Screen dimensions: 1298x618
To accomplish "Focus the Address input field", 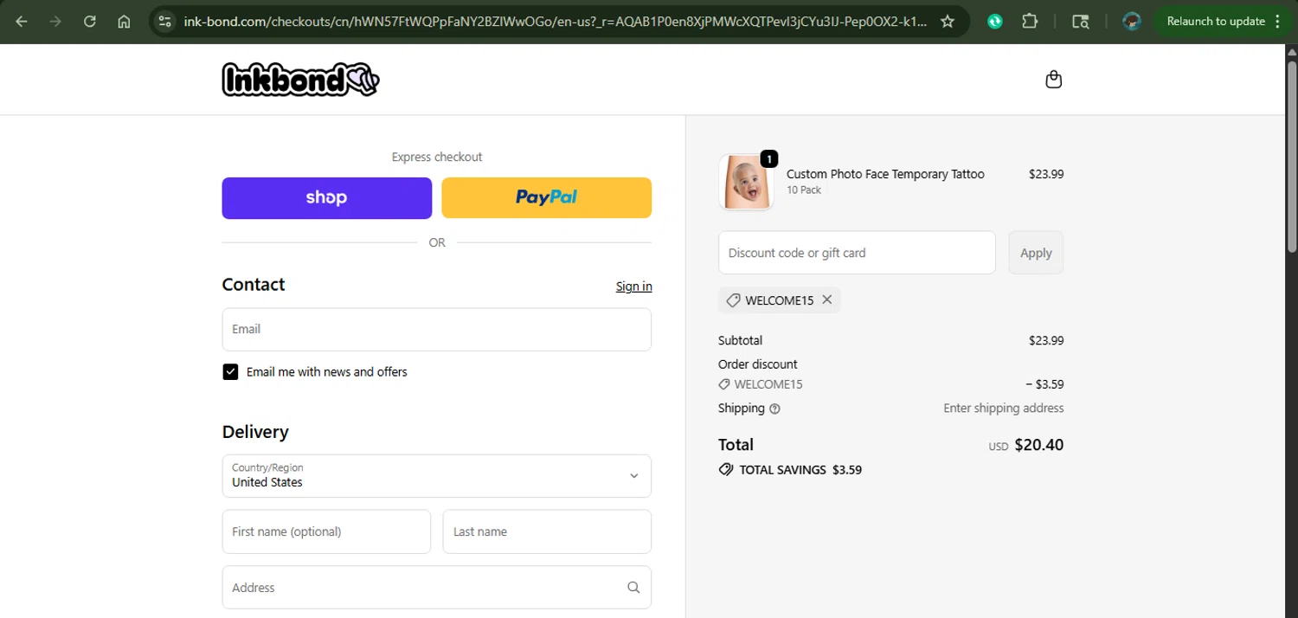I will (437, 588).
